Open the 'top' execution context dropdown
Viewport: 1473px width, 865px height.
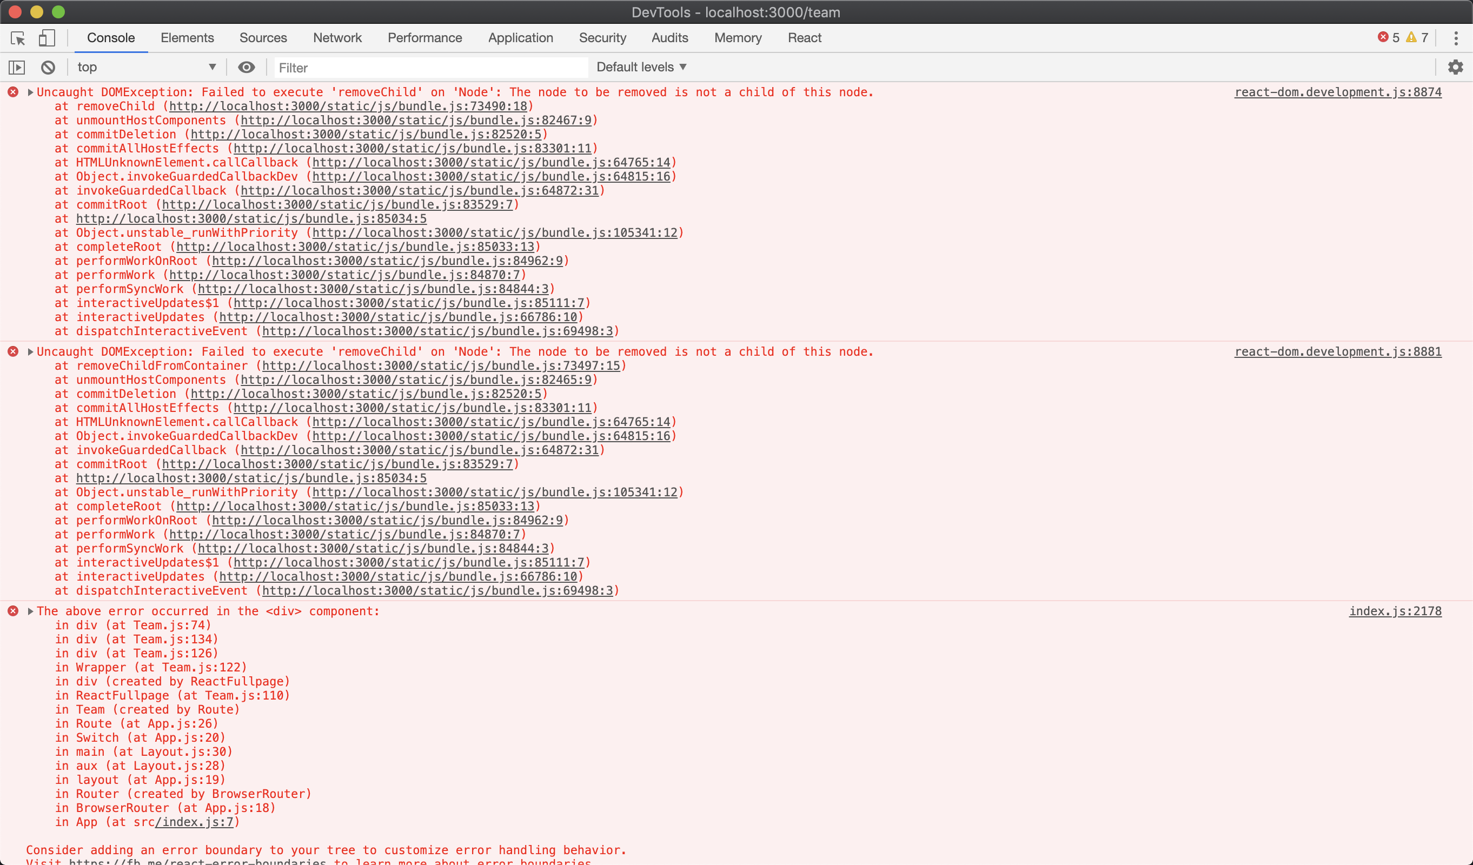point(146,66)
